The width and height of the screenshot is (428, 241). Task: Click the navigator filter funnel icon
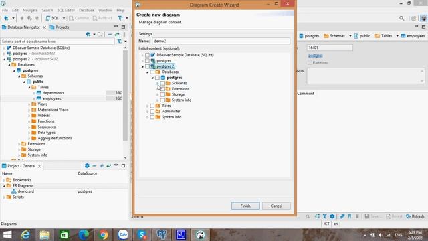click(120, 42)
